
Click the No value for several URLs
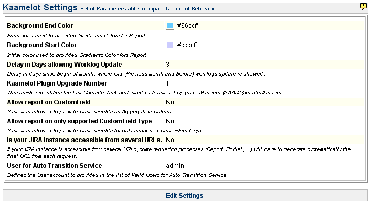pos(170,140)
